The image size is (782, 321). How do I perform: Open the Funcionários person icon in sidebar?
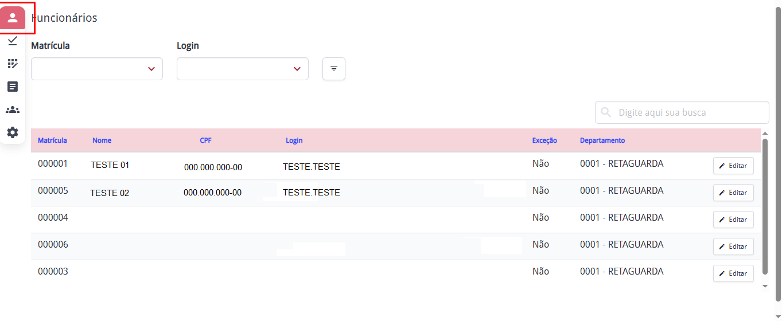point(13,18)
